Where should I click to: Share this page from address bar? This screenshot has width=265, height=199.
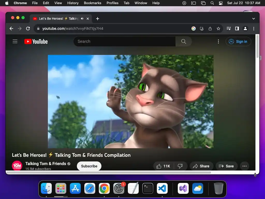point(210,29)
